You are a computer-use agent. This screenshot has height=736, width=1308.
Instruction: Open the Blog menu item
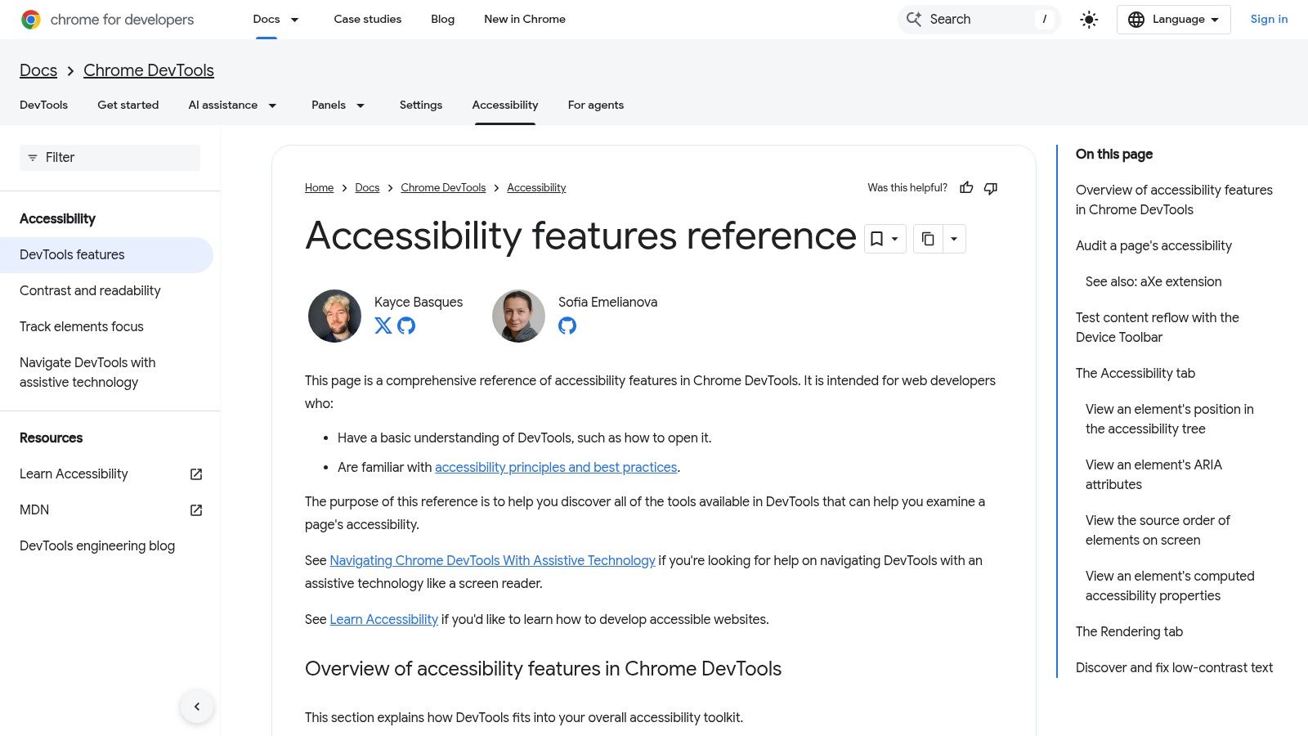tap(442, 20)
